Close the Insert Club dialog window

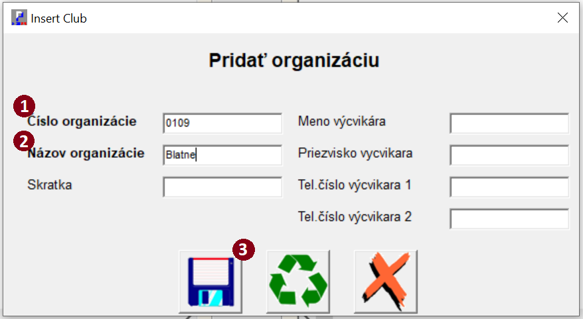pyautogui.click(x=562, y=17)
